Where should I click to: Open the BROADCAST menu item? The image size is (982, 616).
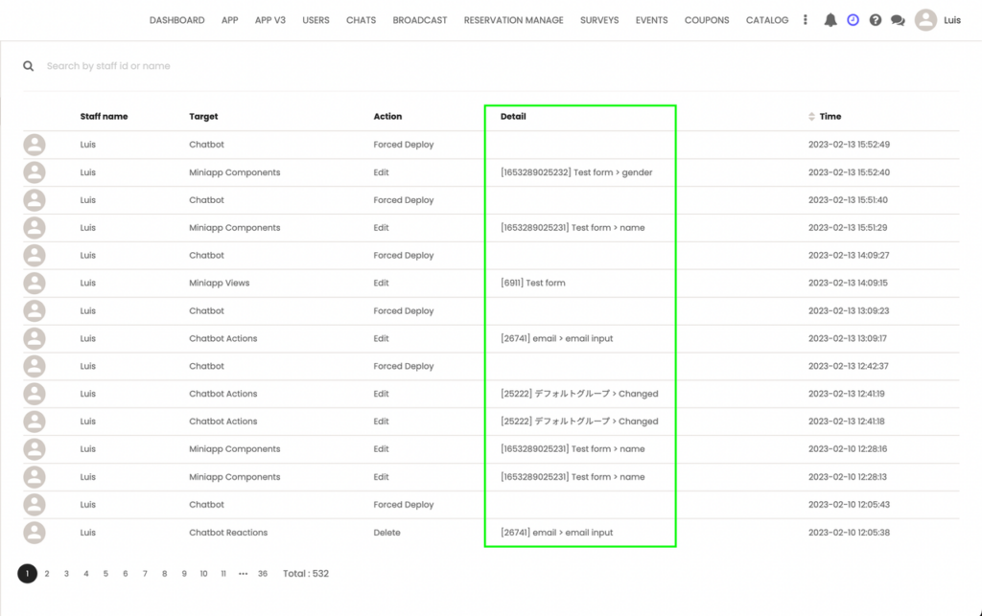420,20
